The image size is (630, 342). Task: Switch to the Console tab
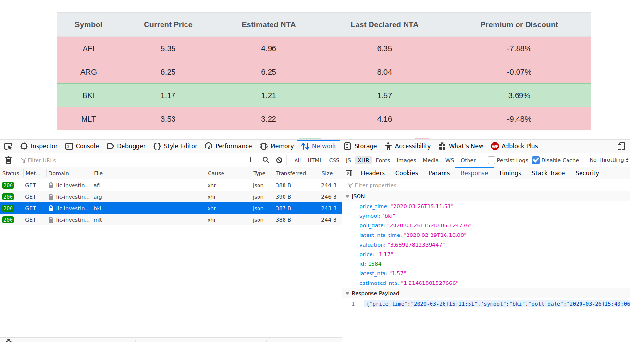pos(82,146)
